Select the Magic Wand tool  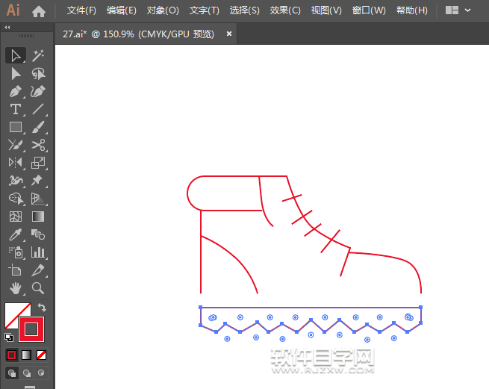(x=38, y=56)
